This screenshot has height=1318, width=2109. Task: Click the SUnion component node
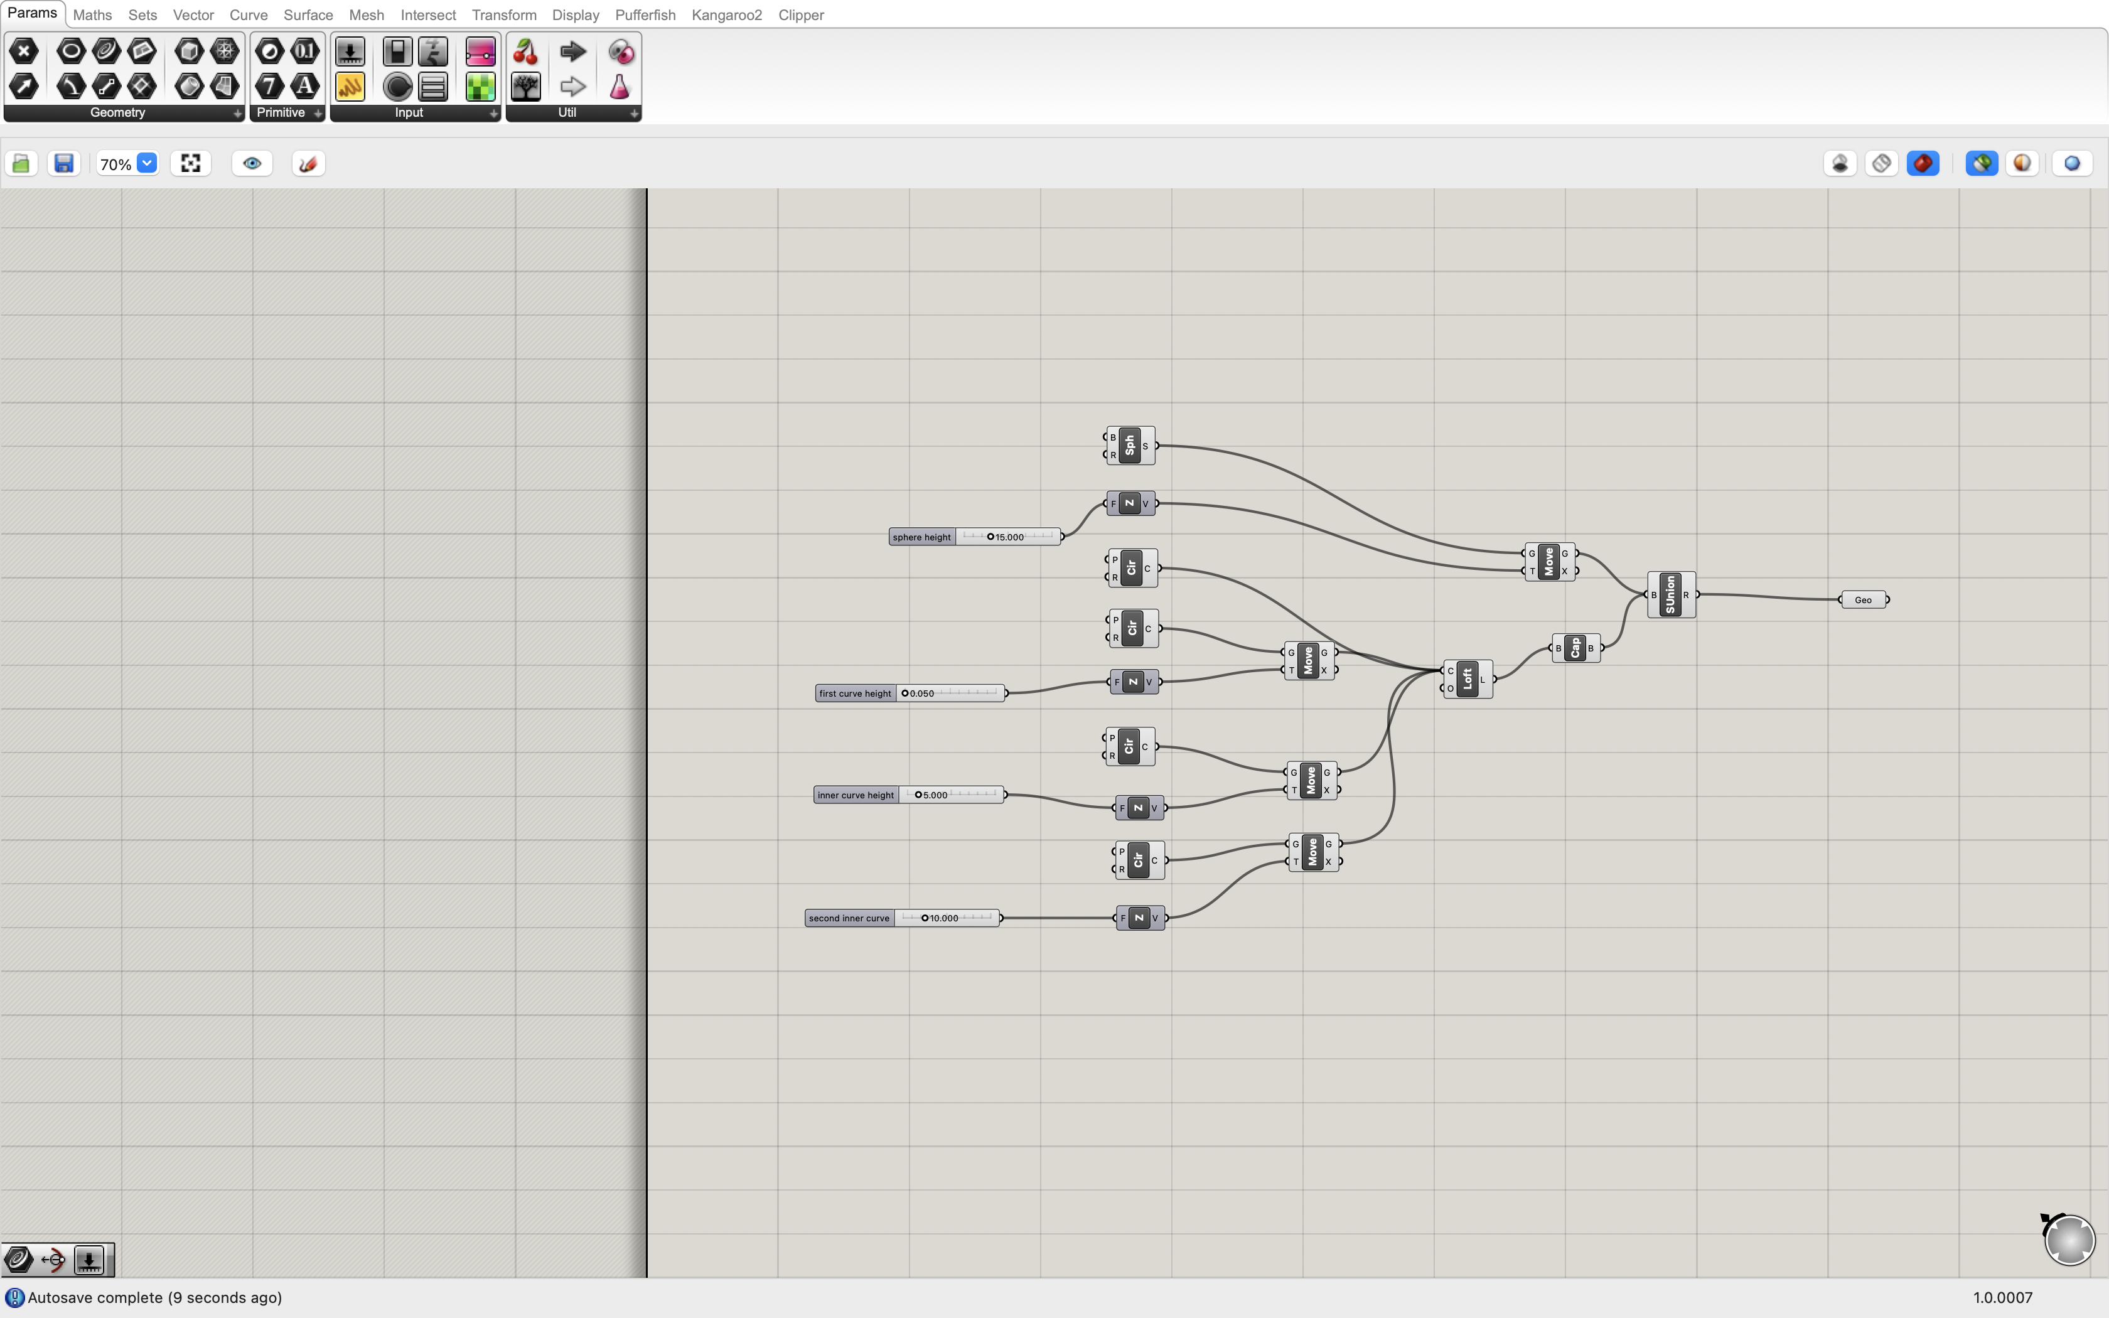click(x=1670, y=594)
